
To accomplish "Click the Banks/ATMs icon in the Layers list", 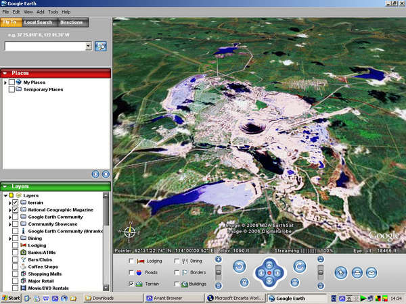I will [x=23, y=252].
